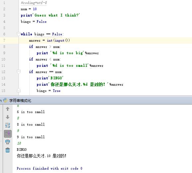Select the 字符串格式化 run tab
This screenshot has width=192, height=173.
pos(20,101)
